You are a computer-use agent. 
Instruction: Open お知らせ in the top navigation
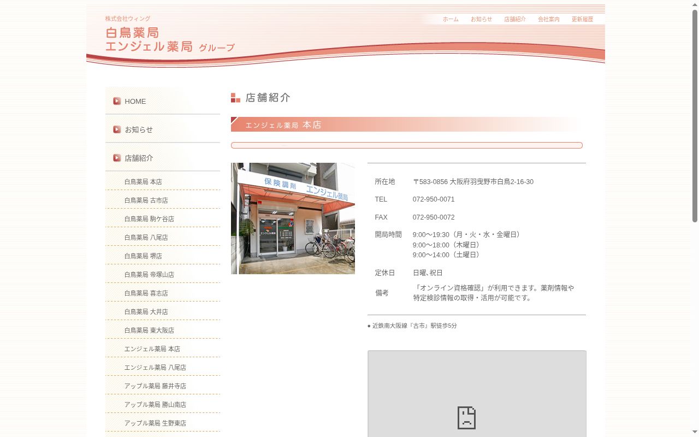tap(481, 19)
